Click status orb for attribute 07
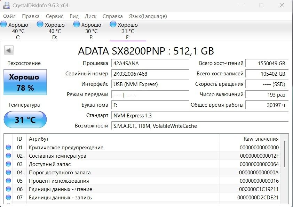293x207 pixels. (8, 197)
